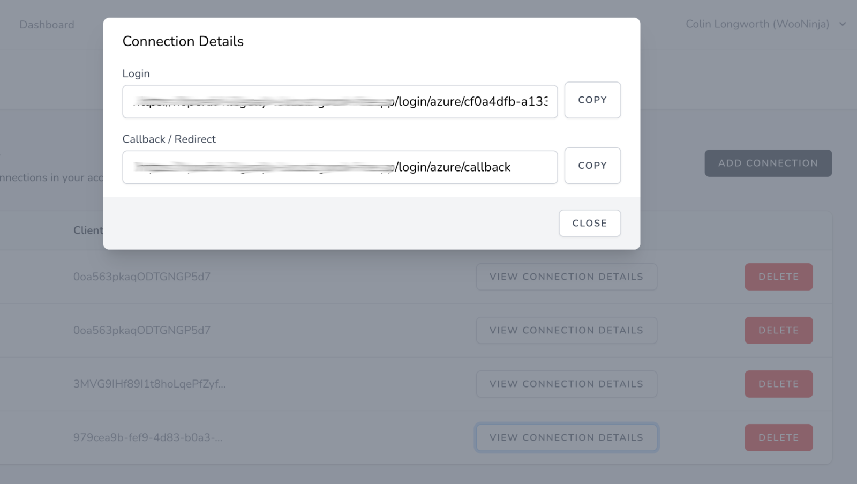This screenshot has width=857, height=484.
Task: Delete the 3MVG9IHf89I1t8ho connection
Action: click(x=778, y=384)
